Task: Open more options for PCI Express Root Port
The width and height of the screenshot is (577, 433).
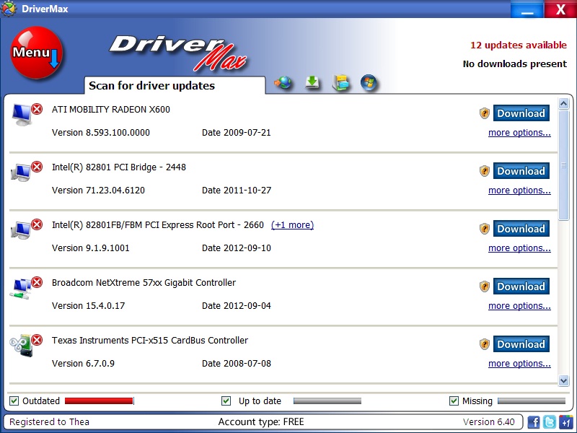Action: pos(519,248)
